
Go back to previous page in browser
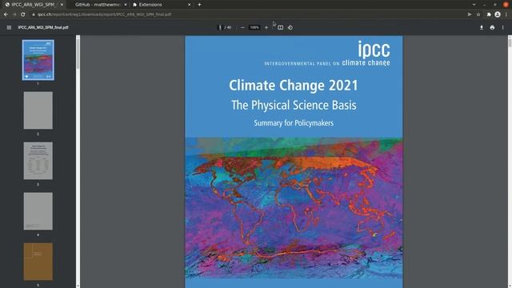[6, 14]
